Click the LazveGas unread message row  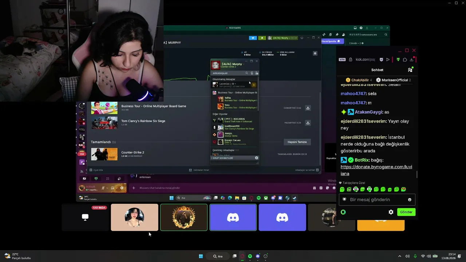234,85
